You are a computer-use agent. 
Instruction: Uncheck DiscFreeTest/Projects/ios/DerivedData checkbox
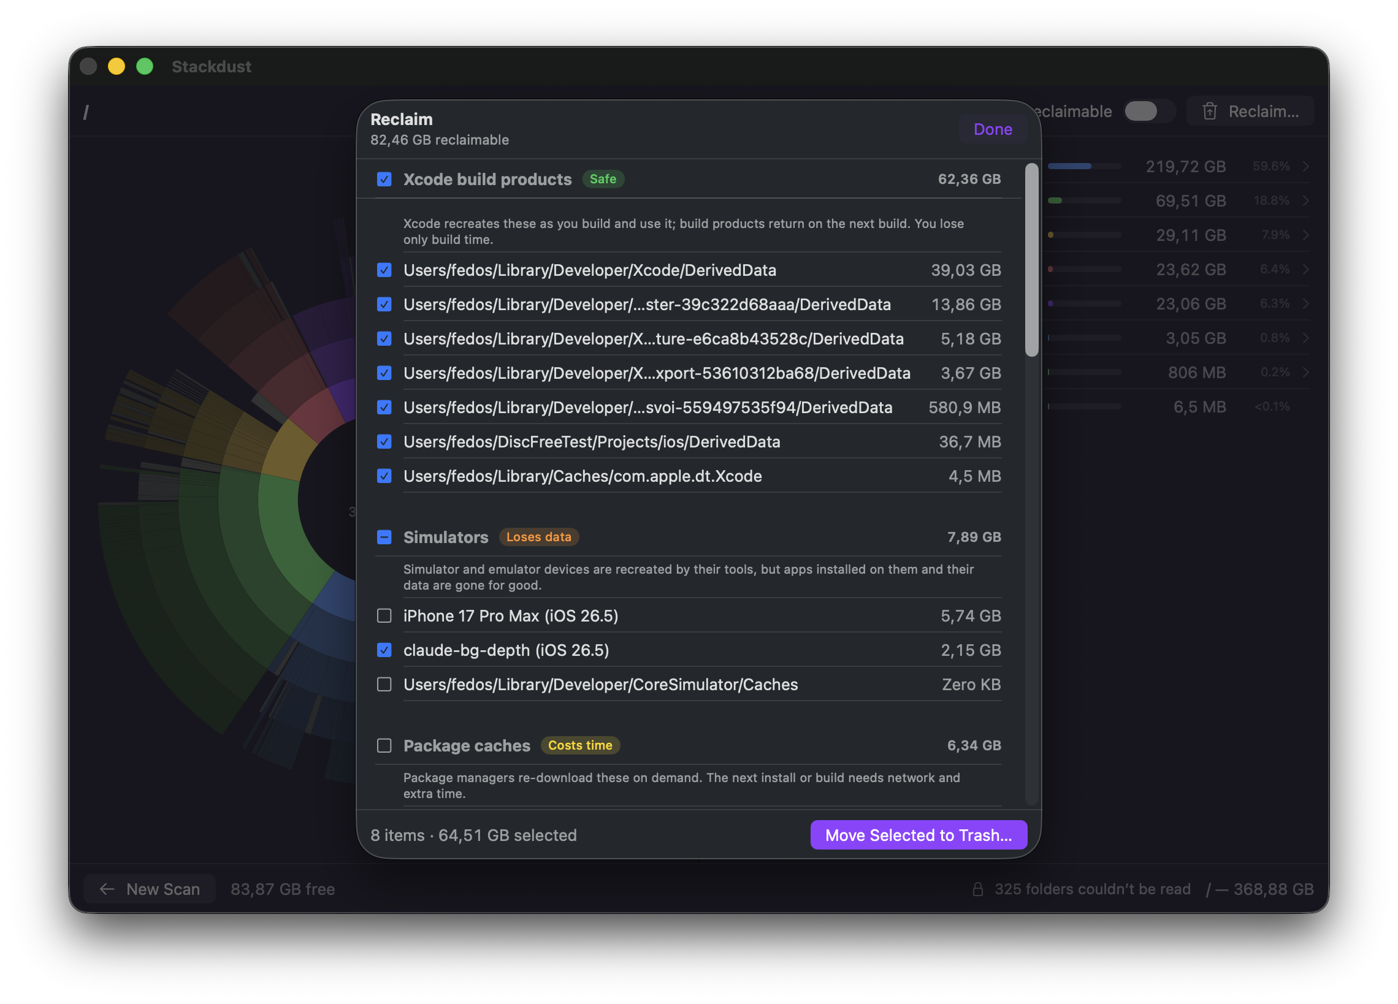click(x=384, y=442)
